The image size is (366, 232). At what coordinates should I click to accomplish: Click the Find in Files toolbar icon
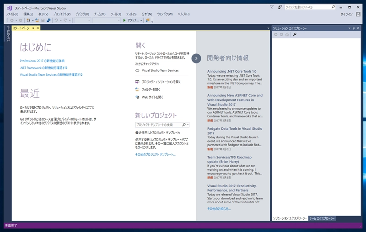click(x=147, y=21)
